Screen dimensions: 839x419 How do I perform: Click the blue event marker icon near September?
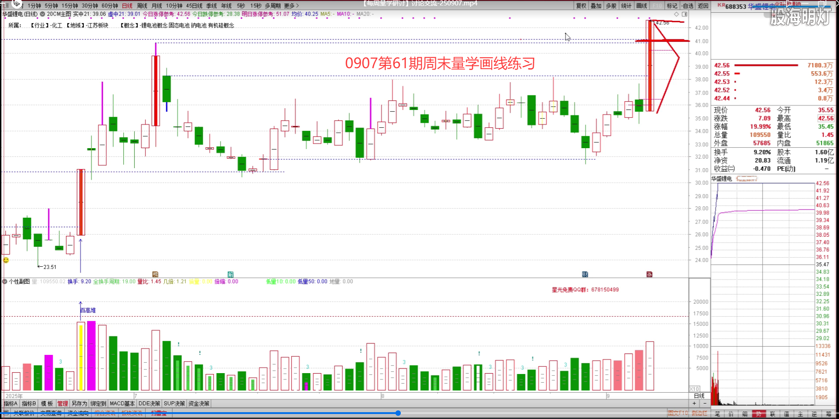point(585,274)
